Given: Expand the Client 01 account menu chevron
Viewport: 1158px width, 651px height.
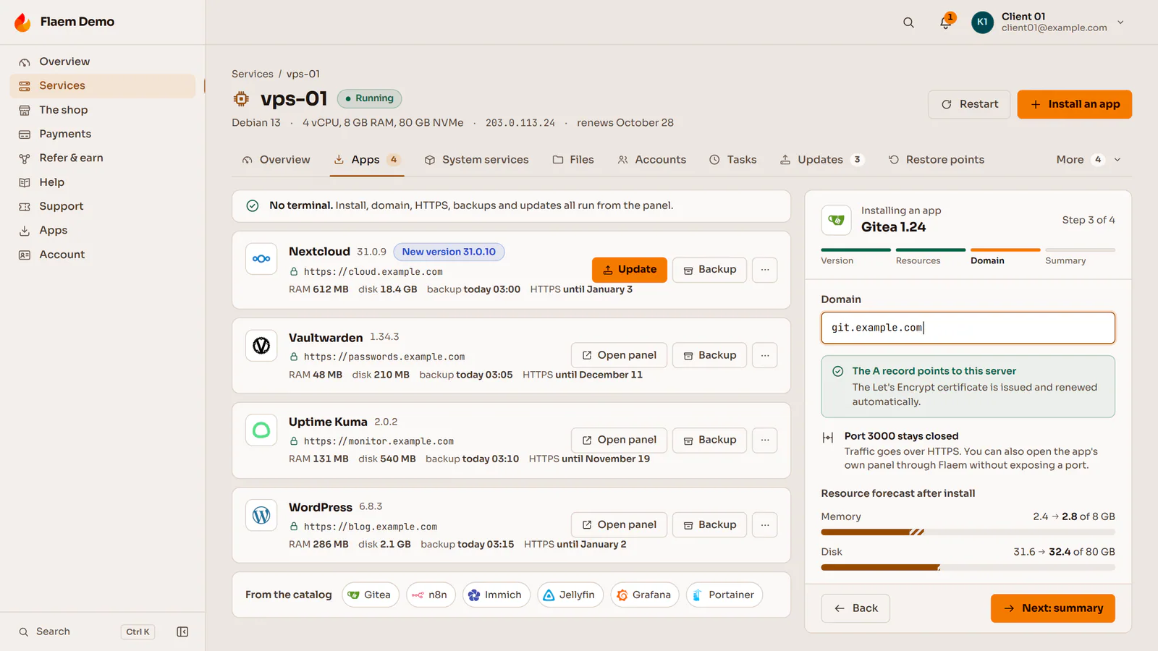Looking at the screenshot, I should (x=1120, y=22).
